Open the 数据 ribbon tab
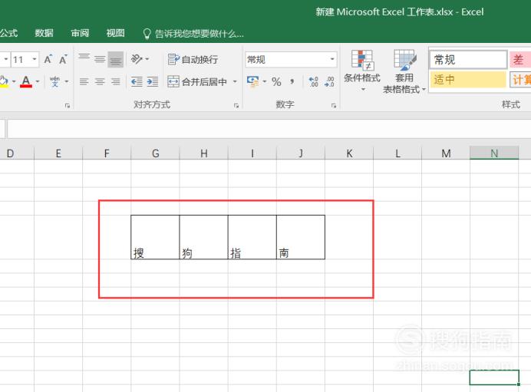Viewport: 531px width, 392px height. (44, 33)
